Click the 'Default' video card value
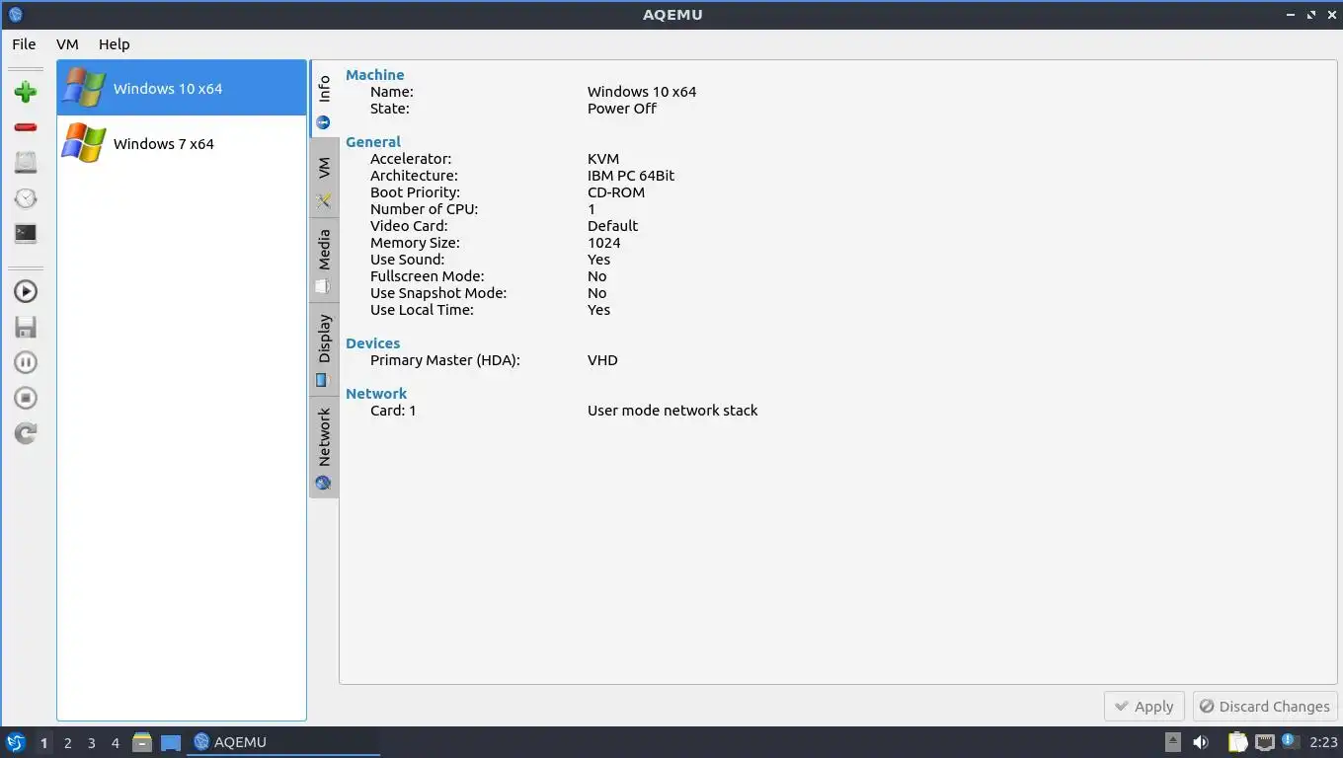Viewport: 1343px width, 758px height. 613,226
